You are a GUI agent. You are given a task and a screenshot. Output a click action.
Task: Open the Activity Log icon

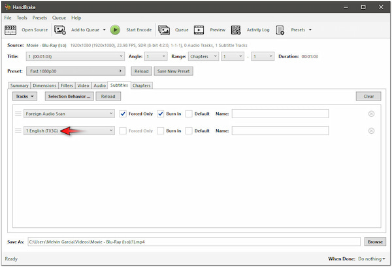tap(235, 29)
